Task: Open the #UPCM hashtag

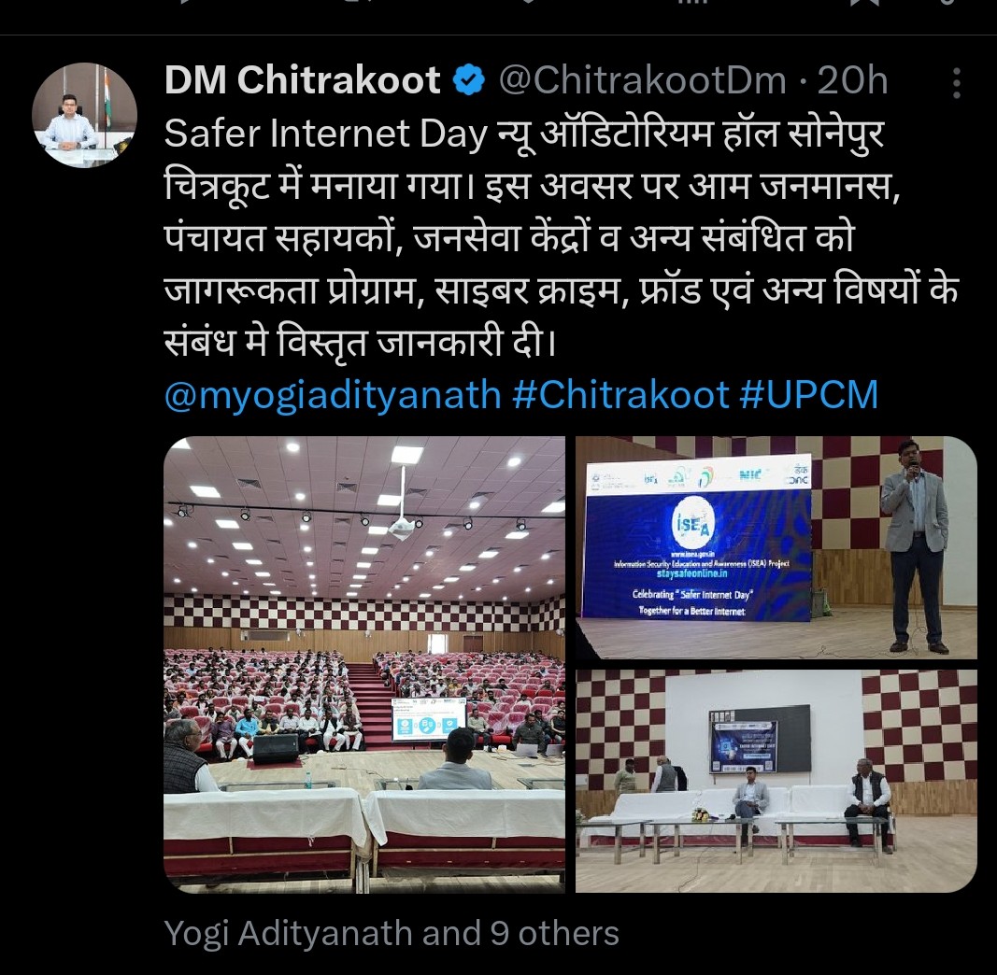Action: (x=809, y=395)
